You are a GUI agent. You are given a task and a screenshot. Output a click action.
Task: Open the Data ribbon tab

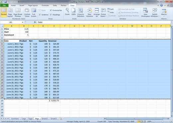coord(55,5)
